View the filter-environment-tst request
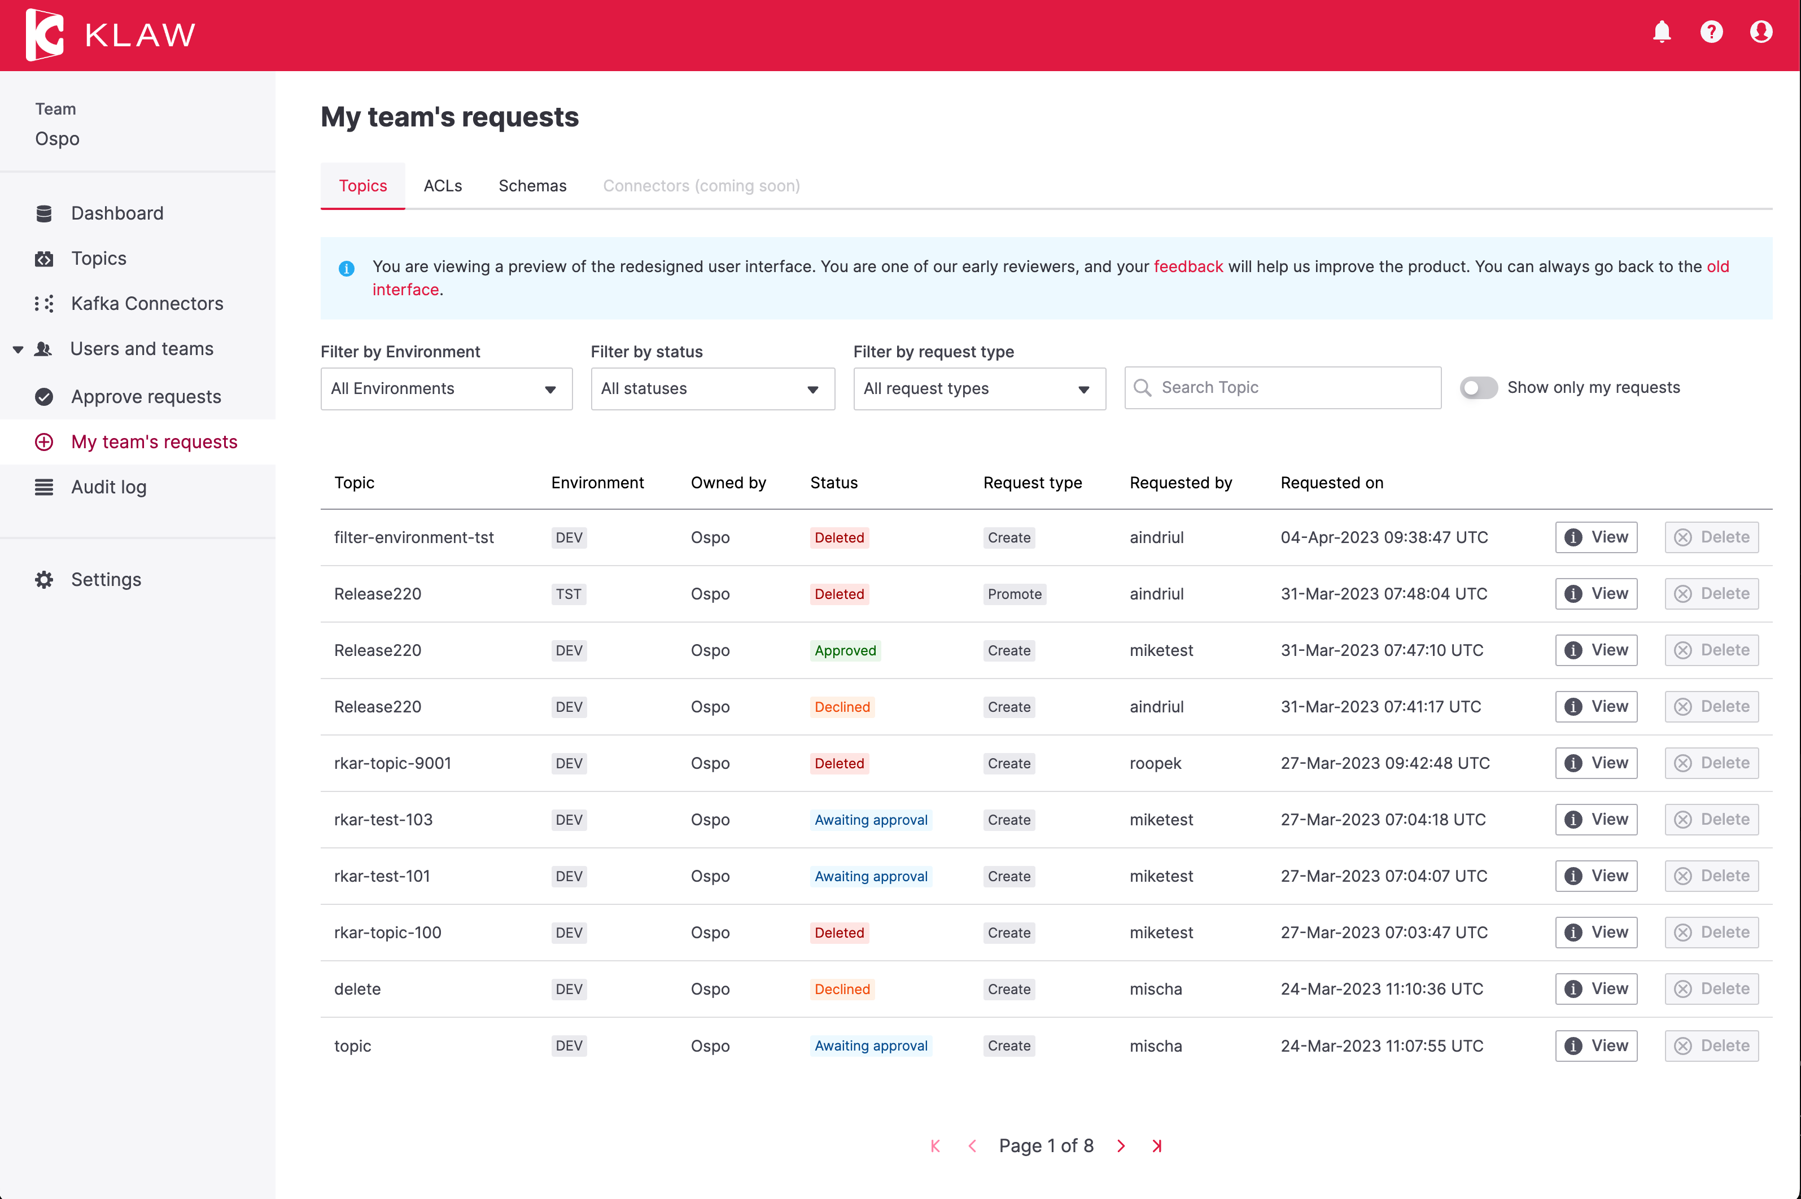 1596,537
